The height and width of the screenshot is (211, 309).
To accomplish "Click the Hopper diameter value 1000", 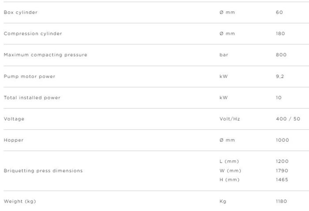I will pos(282,140).
